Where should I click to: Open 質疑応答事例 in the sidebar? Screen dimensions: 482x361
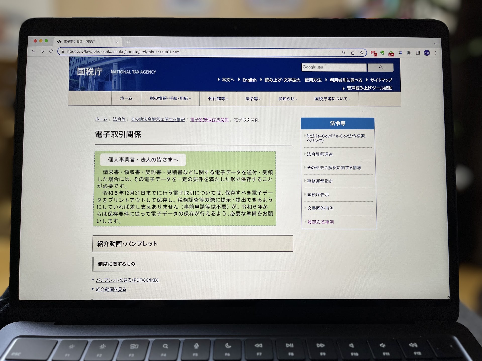(x=320, y=222)
